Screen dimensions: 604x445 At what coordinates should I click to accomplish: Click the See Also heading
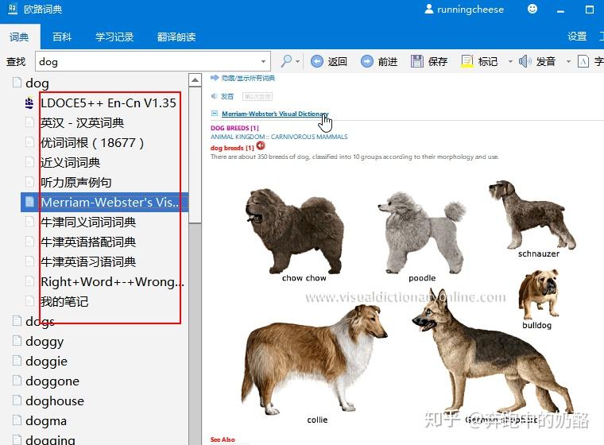[223, 439]
